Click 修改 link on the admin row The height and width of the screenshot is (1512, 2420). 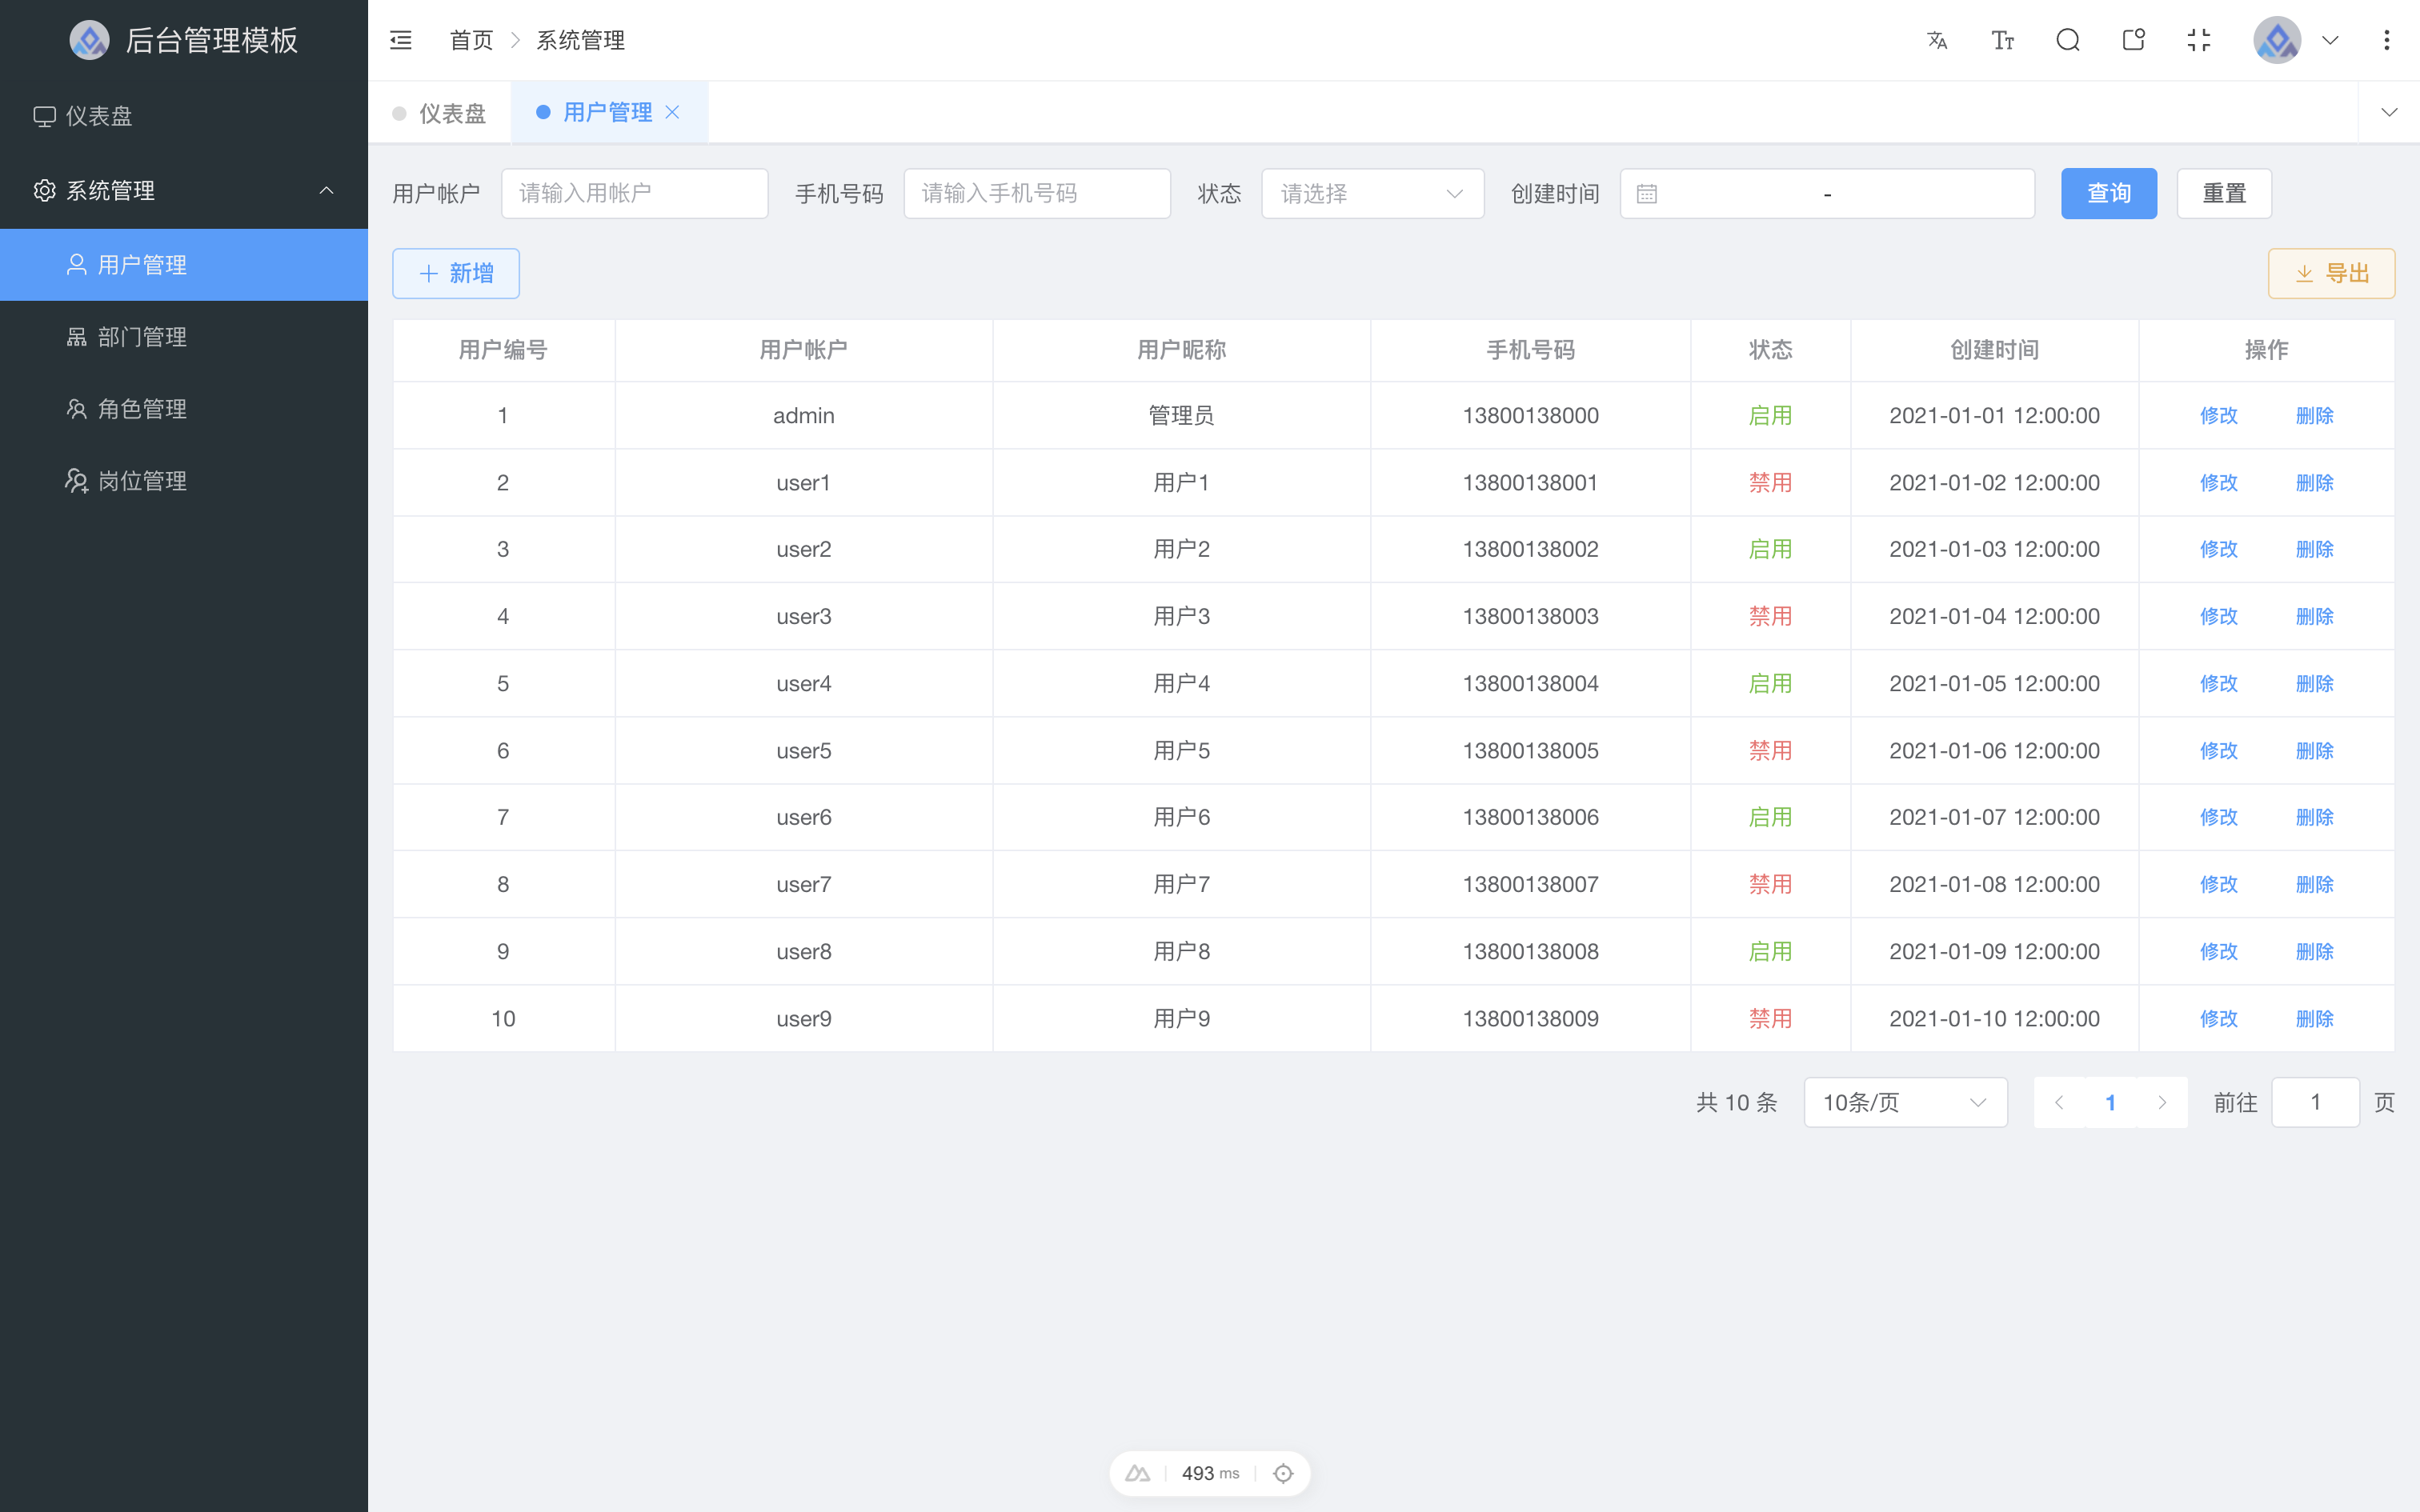click(2218, 415)
